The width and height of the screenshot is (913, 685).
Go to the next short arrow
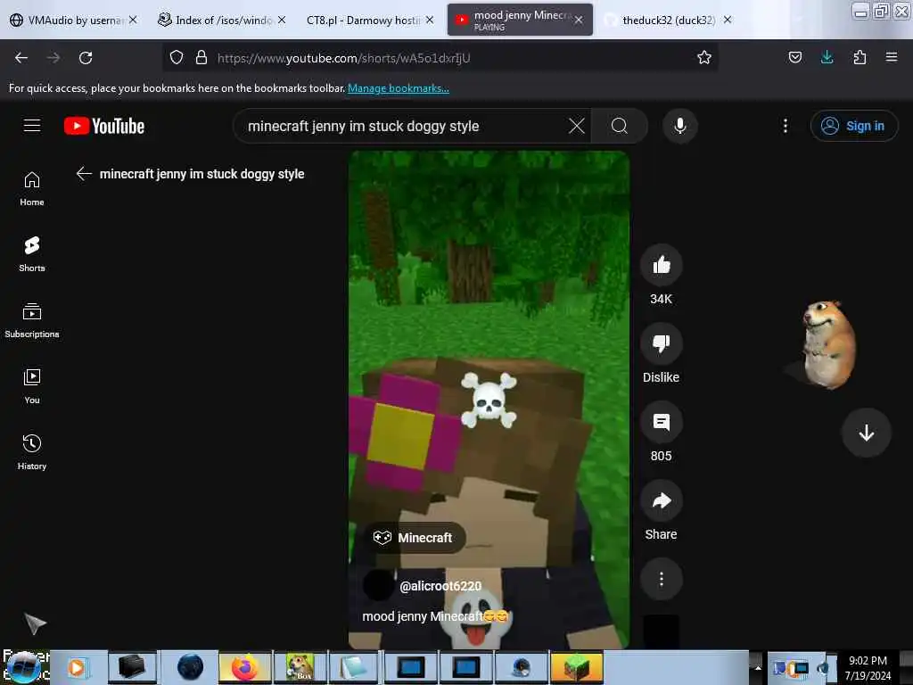867,433
